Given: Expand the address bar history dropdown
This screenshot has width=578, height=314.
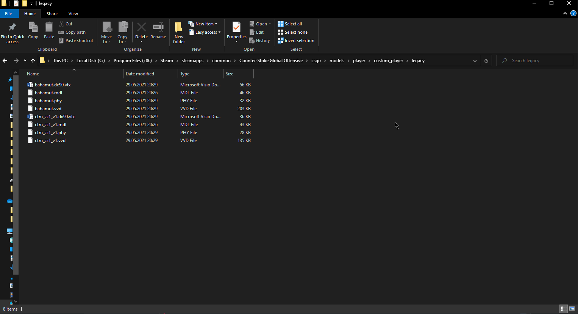Looking at the screenshot, I should (475, 61).
